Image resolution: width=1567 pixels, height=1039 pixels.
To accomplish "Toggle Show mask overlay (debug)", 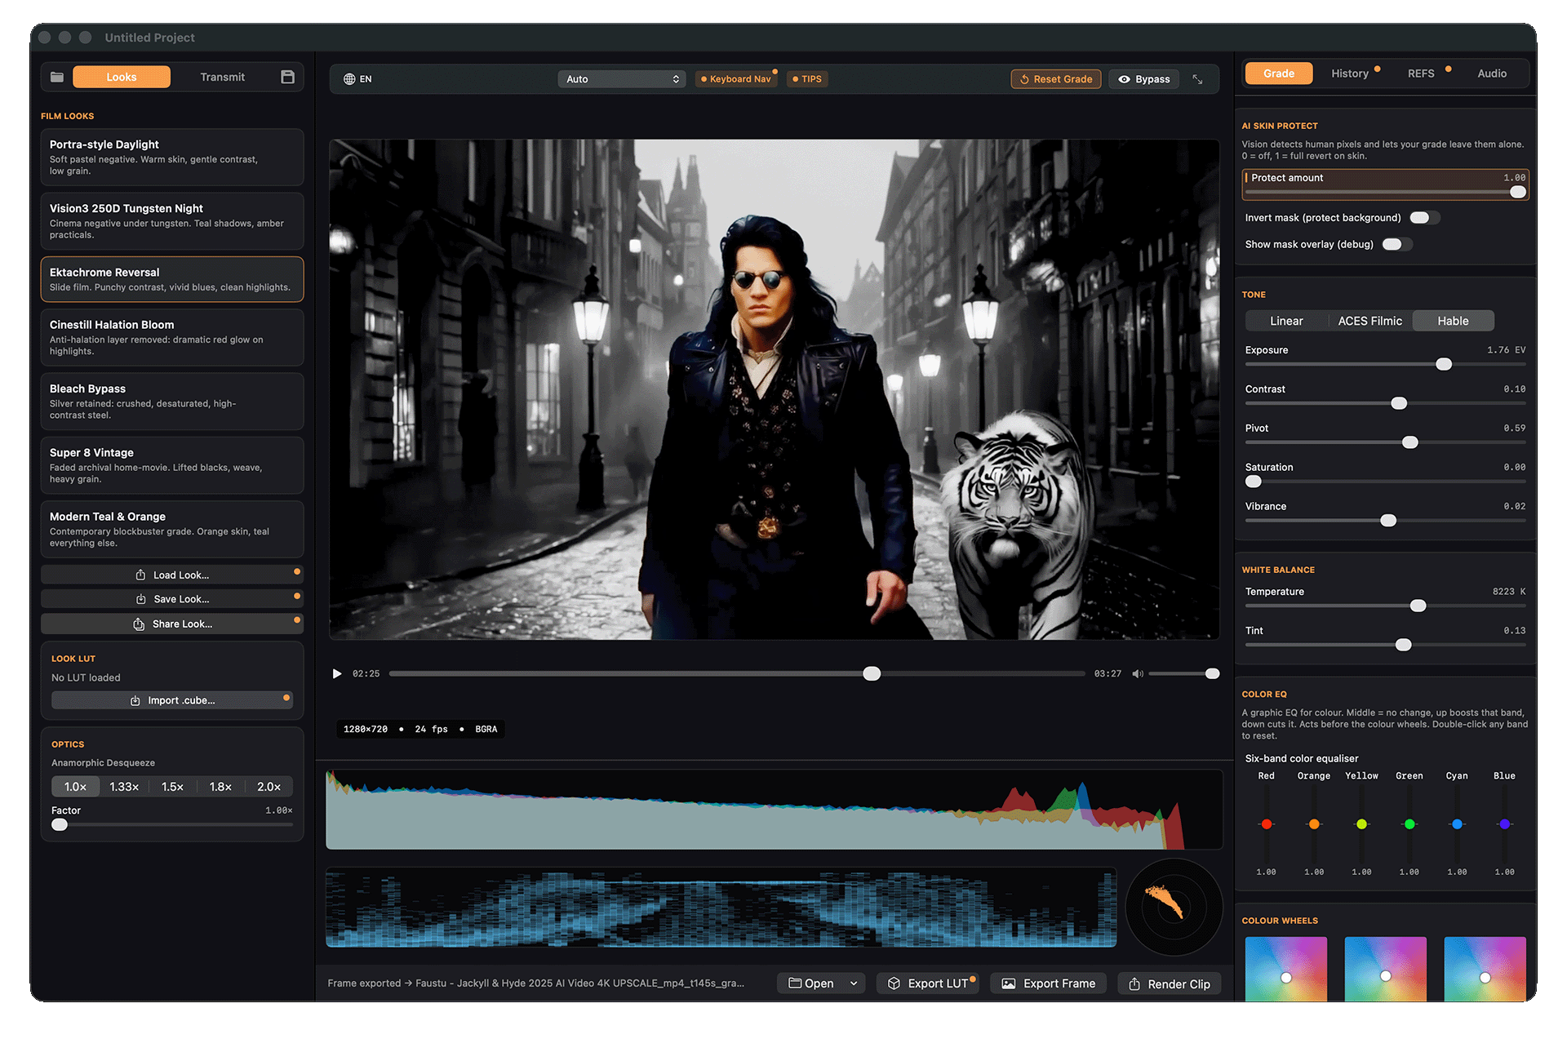I will [x=1396, y=244].
